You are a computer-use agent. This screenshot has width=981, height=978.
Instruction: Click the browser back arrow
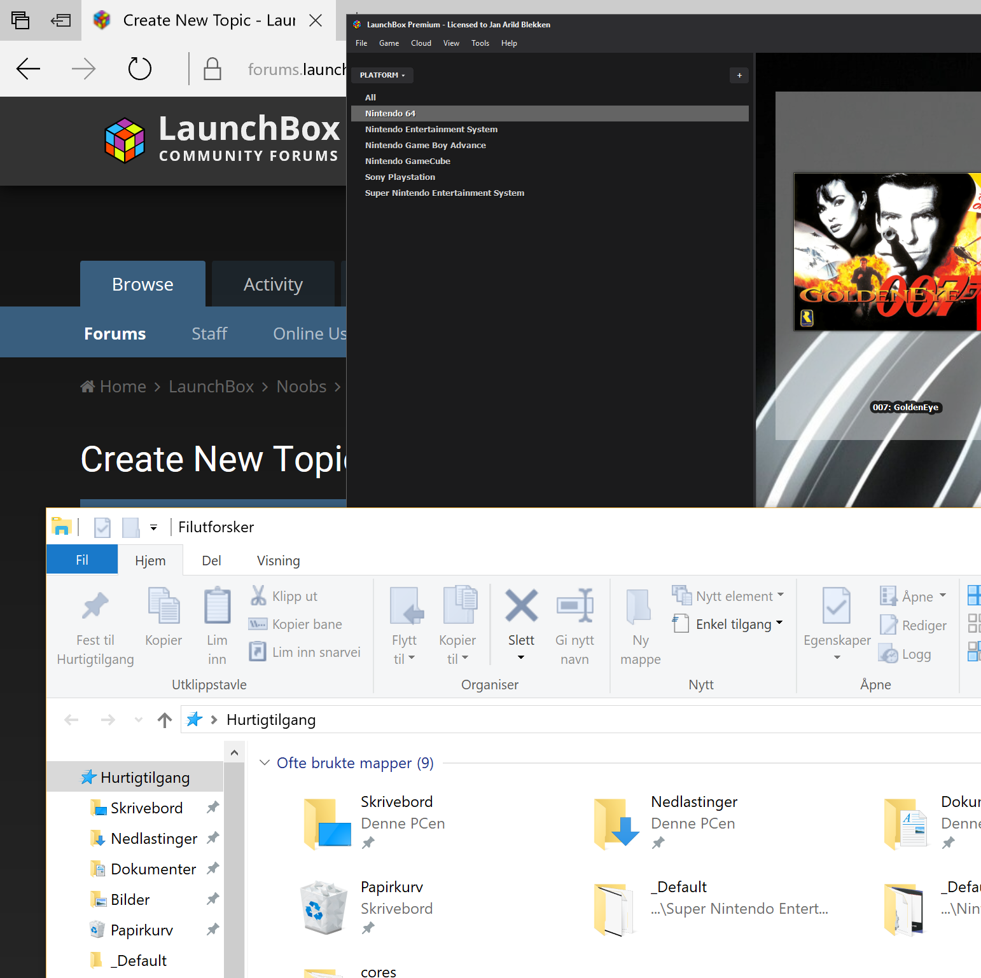[x=28, y=69]
